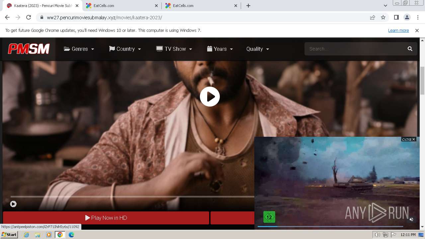Image resolution: width=425 pixels, height=239 pixels.
Task: Expand the TV Show menu
Action: tap(174, 49)
